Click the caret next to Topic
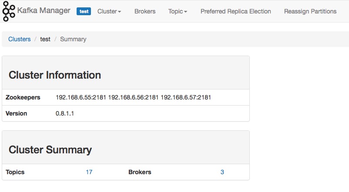Viewport: 349px width, 192px height. point(186,12)
